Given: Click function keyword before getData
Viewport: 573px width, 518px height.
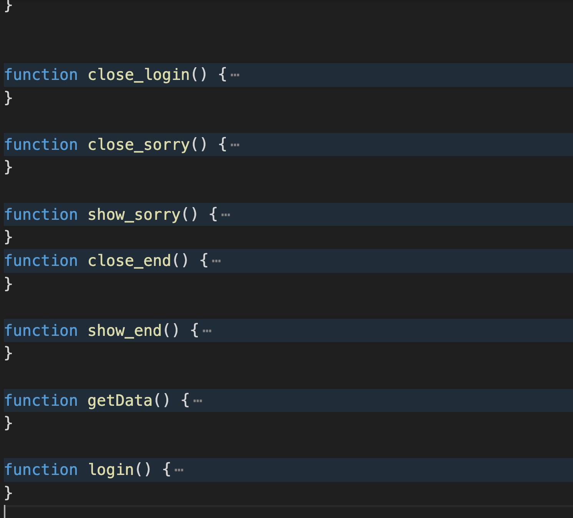Looking at the screenshot, I should tap(41, 401).
